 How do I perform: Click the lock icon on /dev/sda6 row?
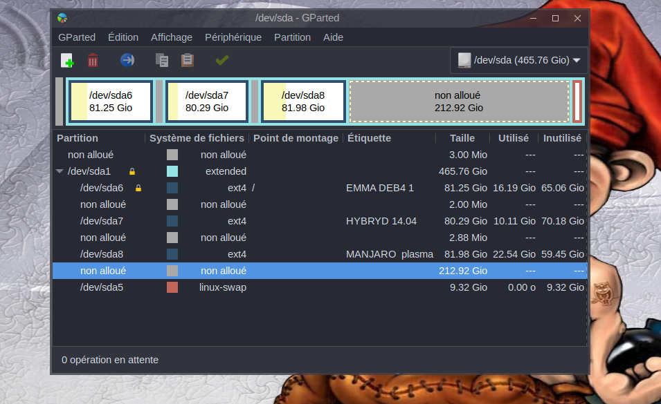pyautogui.click(x=138, y=188)
